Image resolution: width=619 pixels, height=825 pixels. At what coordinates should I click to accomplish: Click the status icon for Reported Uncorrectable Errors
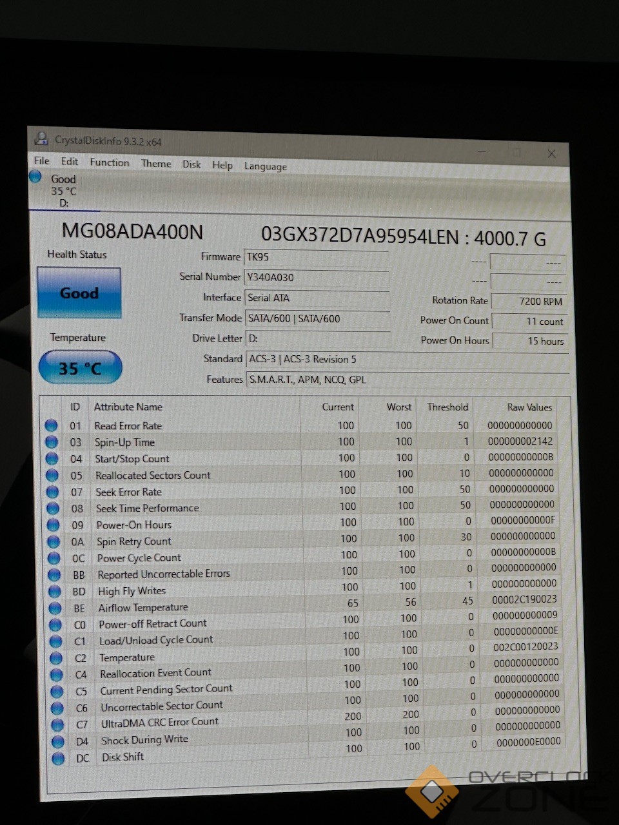(54, 575)
